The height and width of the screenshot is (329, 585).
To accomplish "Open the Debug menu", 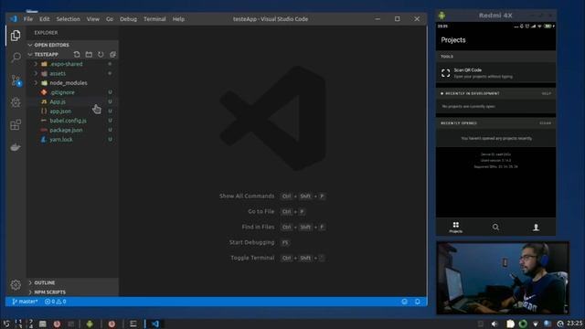I will point(128,19).
